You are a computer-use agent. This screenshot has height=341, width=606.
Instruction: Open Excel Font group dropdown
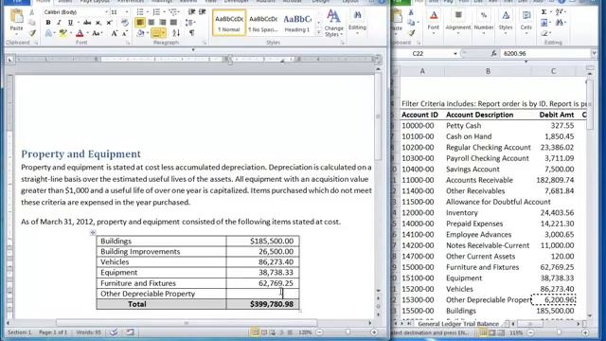point(434,23)
